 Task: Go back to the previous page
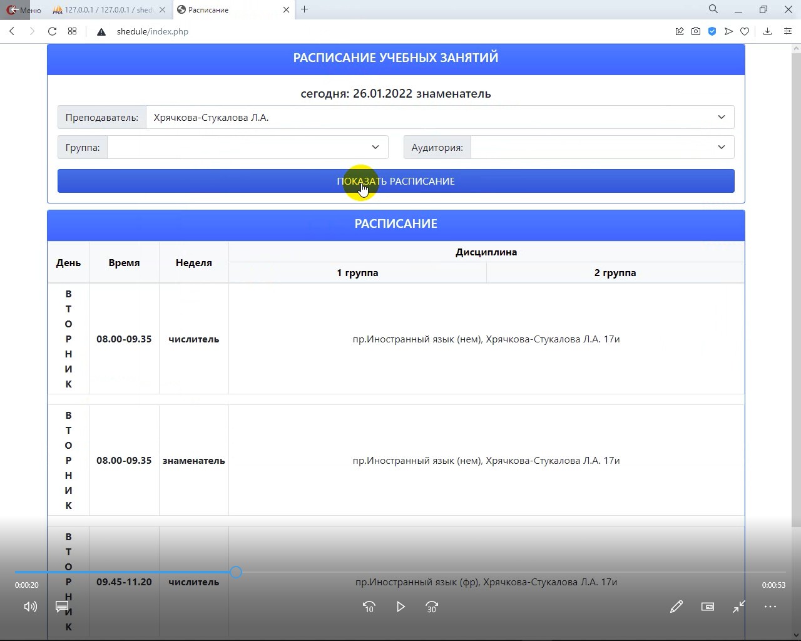click(12, 31)
